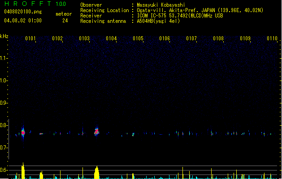The height and width of the screenshot is (179, 282).
Task: Click the yellow power peak after 0103
Action: tap(97, 172)
